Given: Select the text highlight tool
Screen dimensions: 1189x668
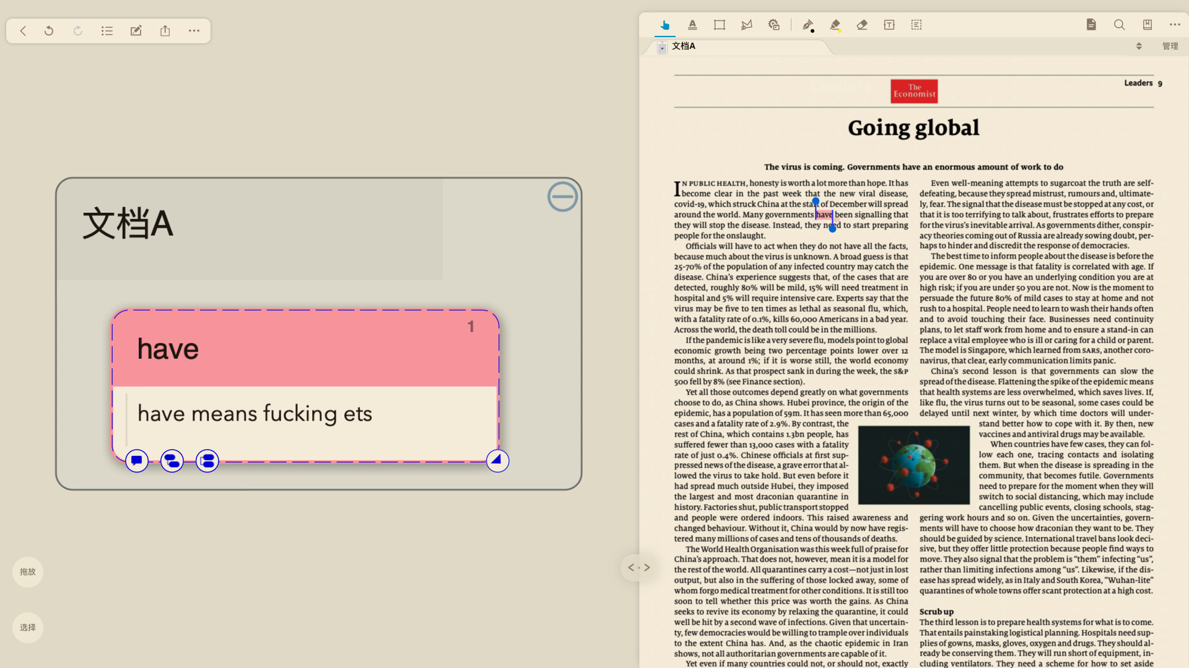Looking at the screenshot, I should click(x=692, y=25).
